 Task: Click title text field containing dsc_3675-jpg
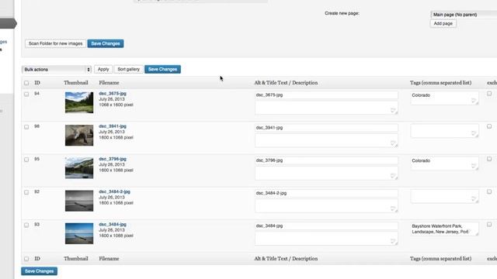[326, 95]
